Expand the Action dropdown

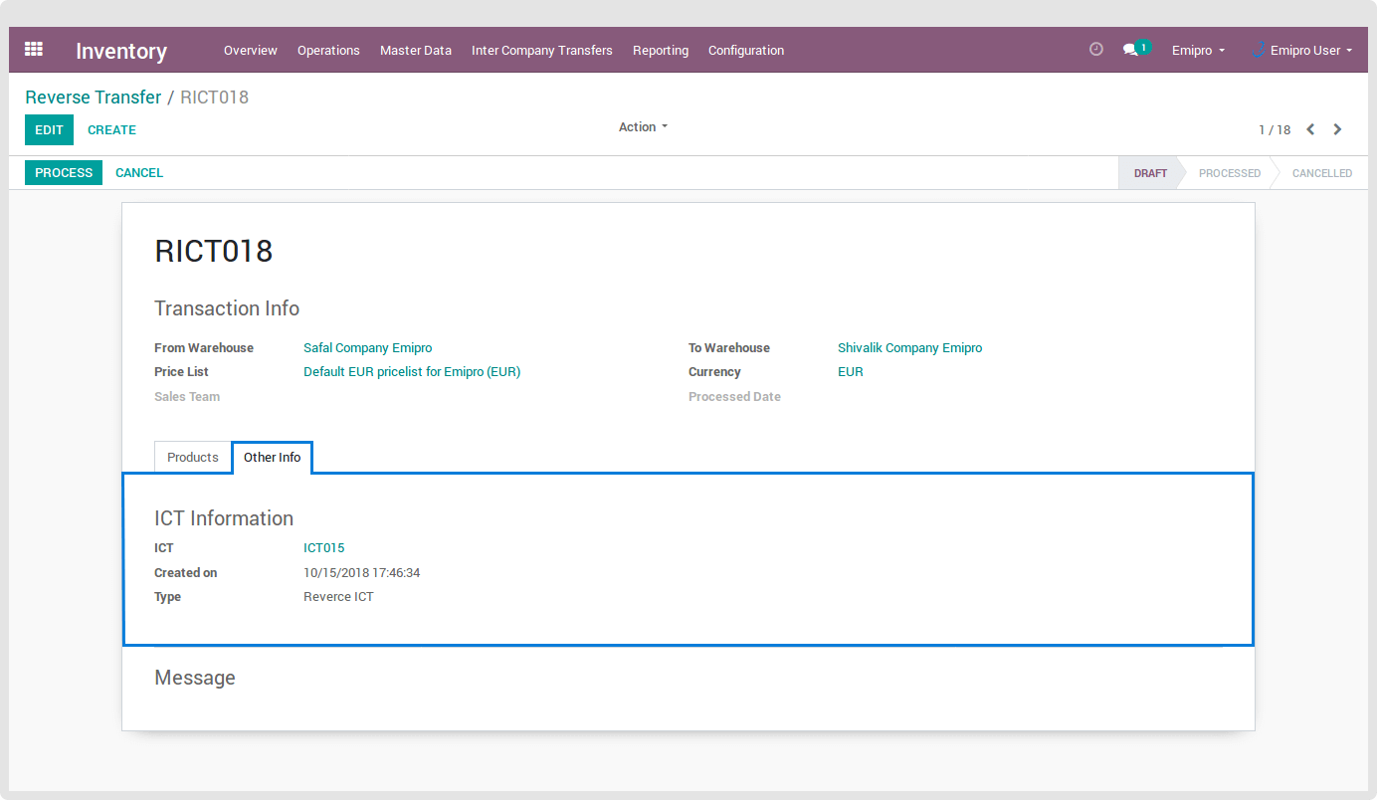coord(643,127)
